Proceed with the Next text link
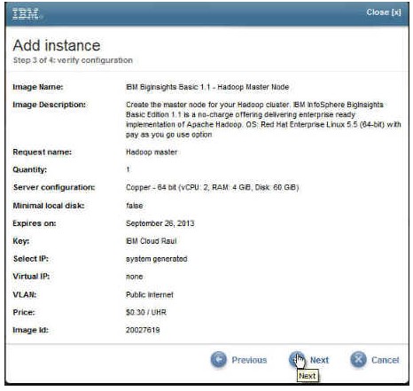Screen dimensions: 413x391 [319, 360]
